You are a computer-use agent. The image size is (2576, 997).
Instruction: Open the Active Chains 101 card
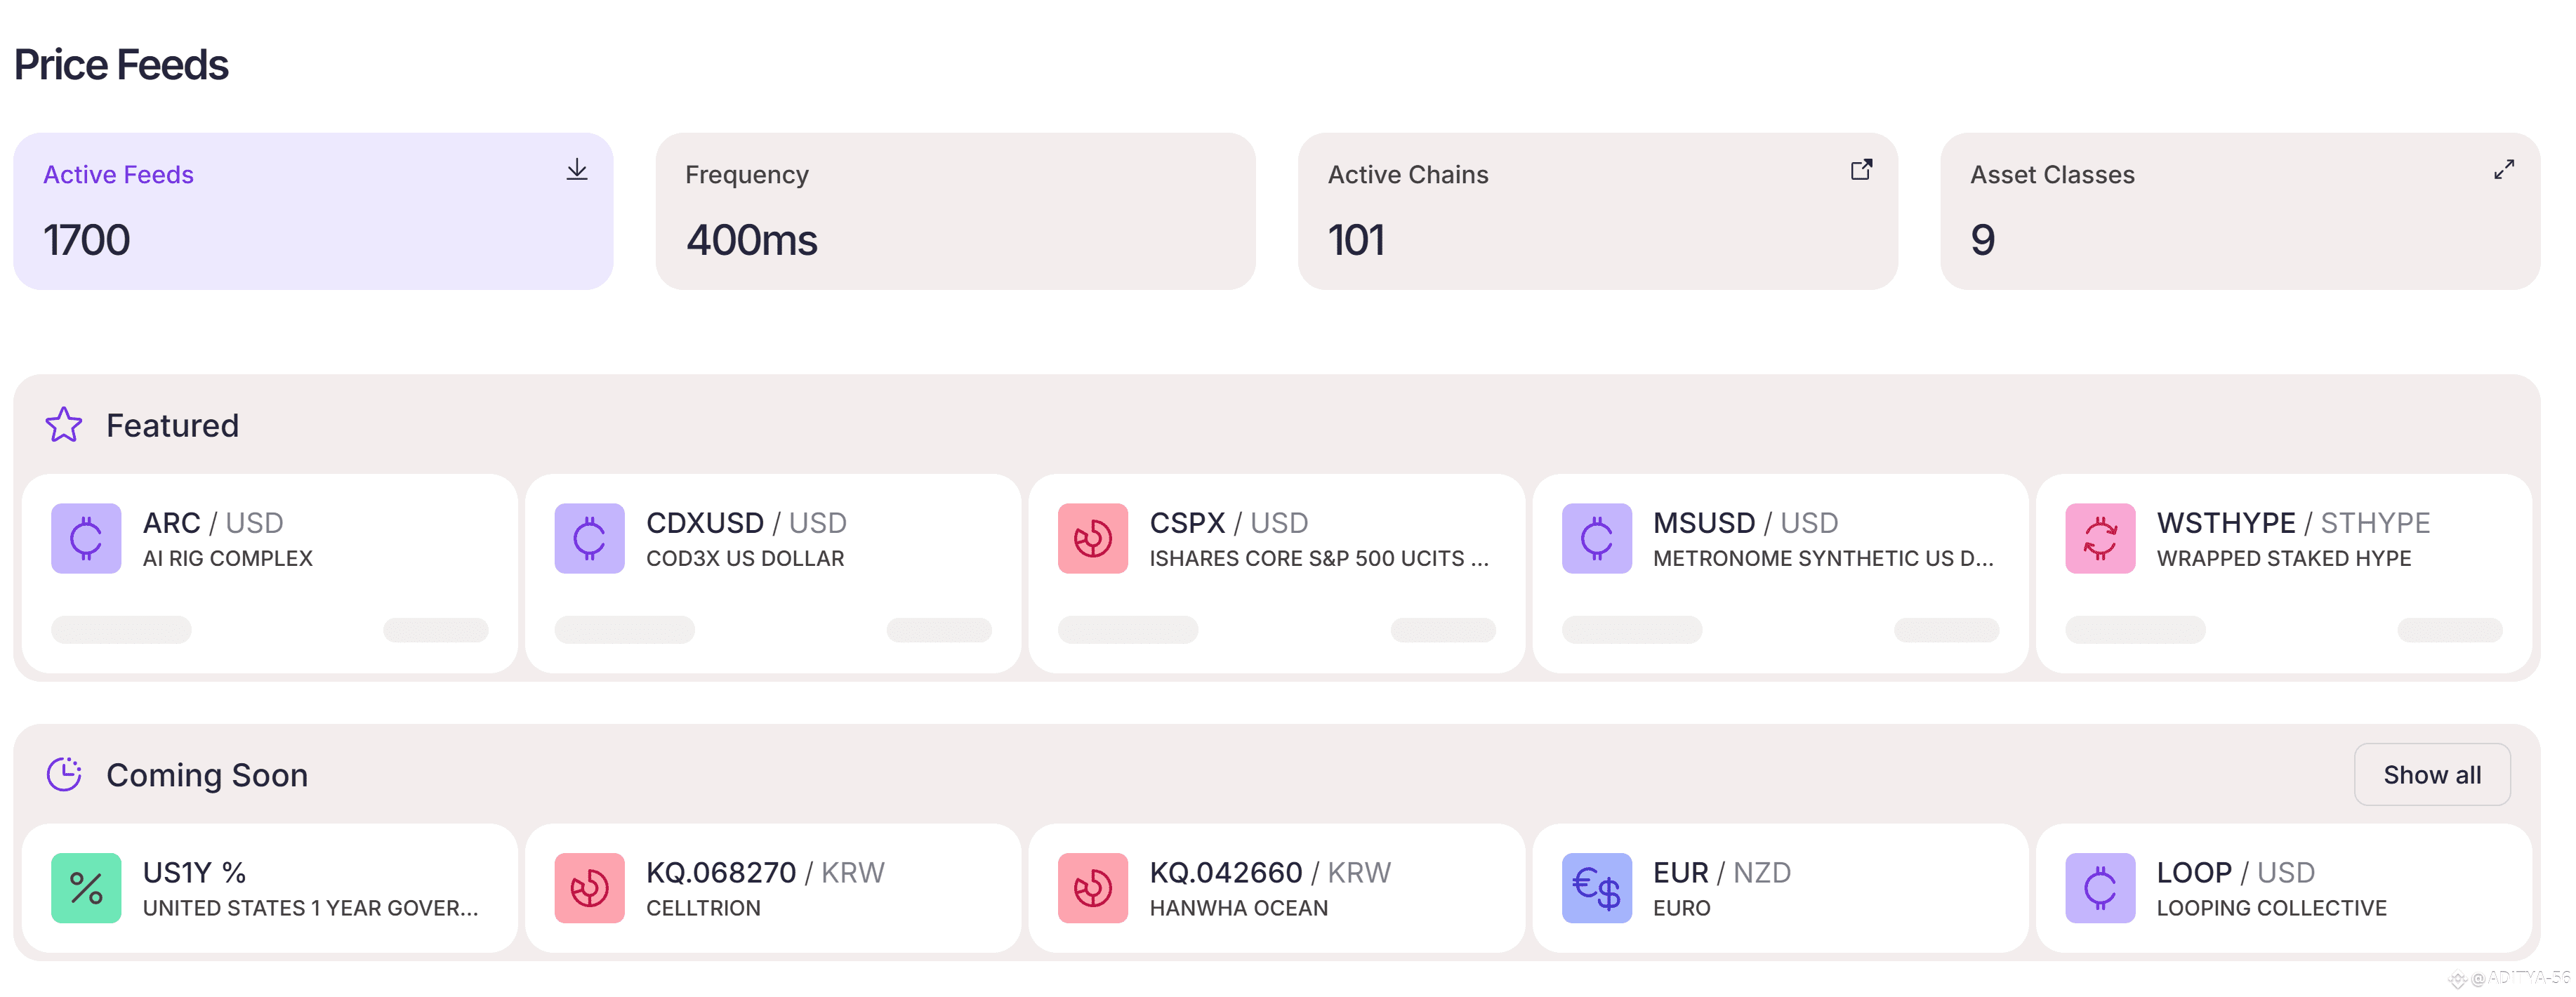1598,212
